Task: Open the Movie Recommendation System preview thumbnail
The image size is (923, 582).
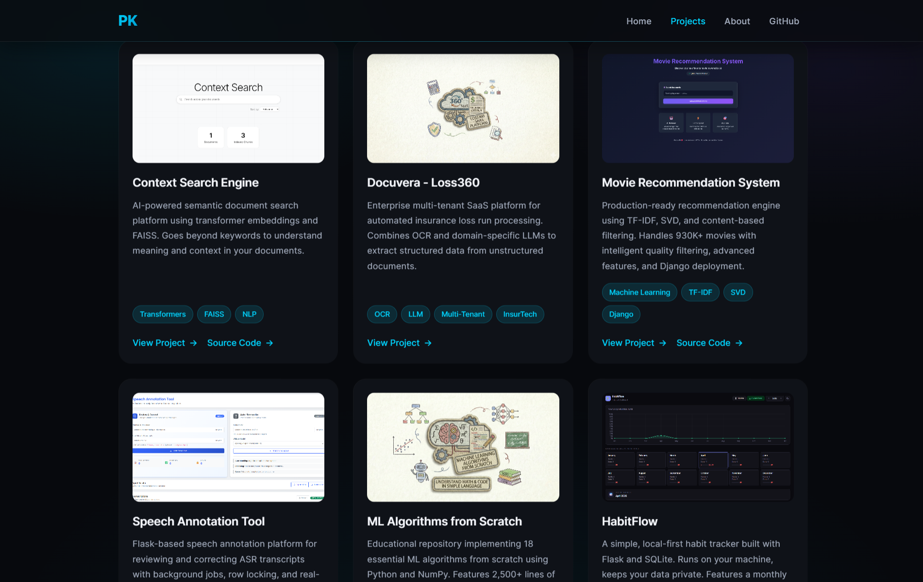Action: (698, 108)
